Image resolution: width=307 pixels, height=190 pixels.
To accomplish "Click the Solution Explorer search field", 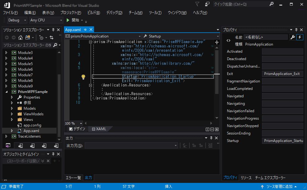I will tap(28, 45).
